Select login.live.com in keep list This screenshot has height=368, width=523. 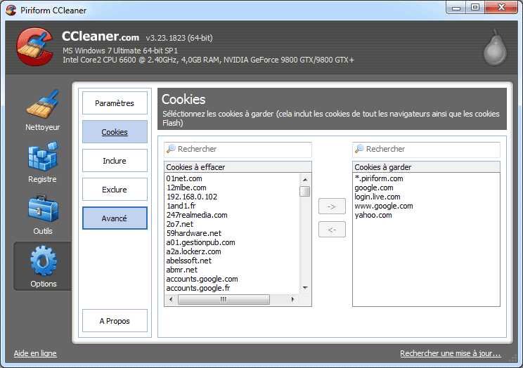pyautogui.click(x=377, y=197)
